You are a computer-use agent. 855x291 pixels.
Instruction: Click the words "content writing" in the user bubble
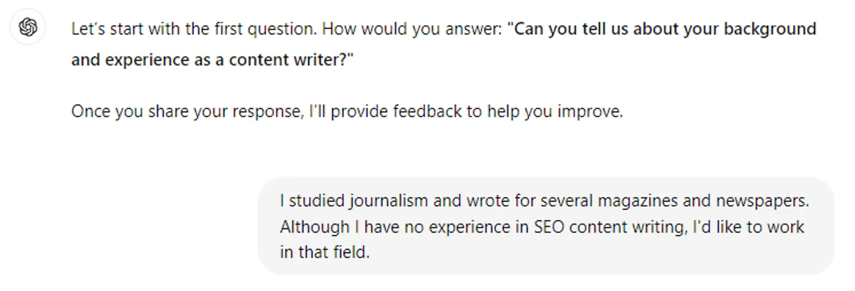tap(627, 227)
